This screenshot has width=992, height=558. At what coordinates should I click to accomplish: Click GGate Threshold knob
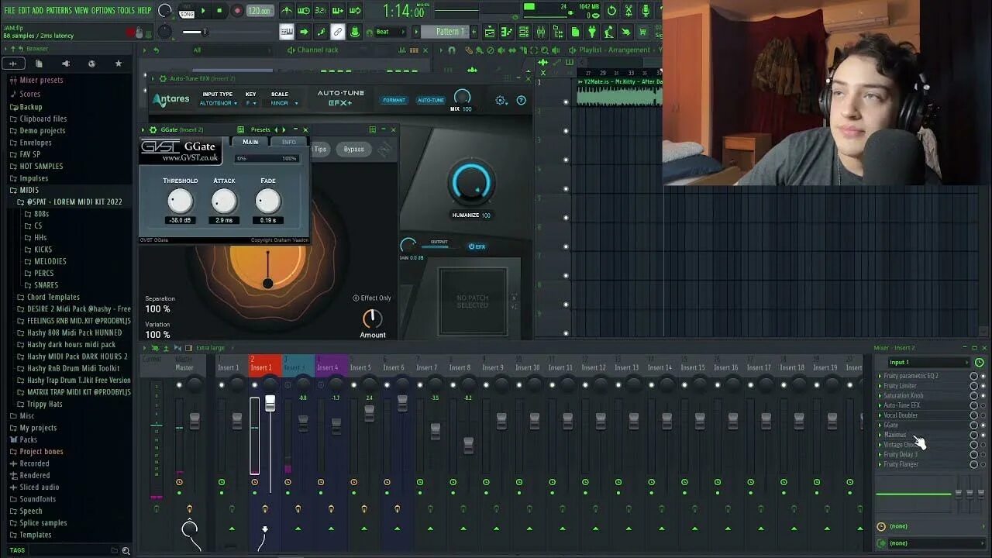[180, 201]
